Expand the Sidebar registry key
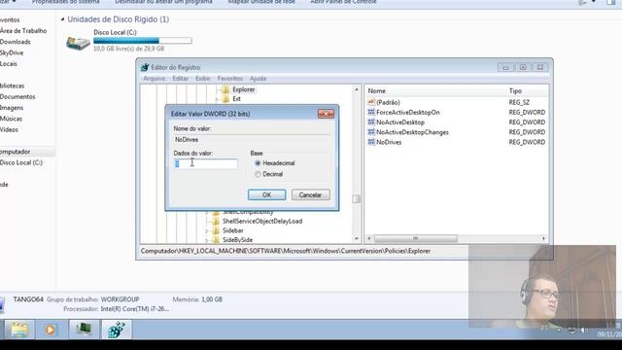The image size is (622, 350). click(207, 230)
